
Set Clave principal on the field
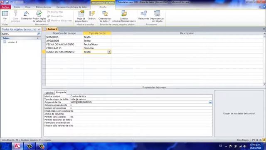tap(15, 16)
